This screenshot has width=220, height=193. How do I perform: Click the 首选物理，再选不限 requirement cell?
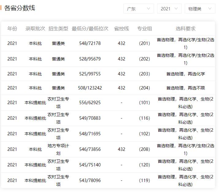coord(186,88)
